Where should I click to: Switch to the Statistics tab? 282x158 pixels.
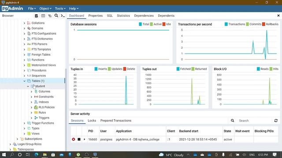coord(123,16)
